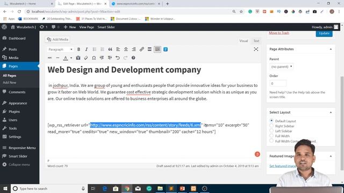This screenshot has height=193, width=344.
Task: Increase paragraph indent
Action: (110, 58)
